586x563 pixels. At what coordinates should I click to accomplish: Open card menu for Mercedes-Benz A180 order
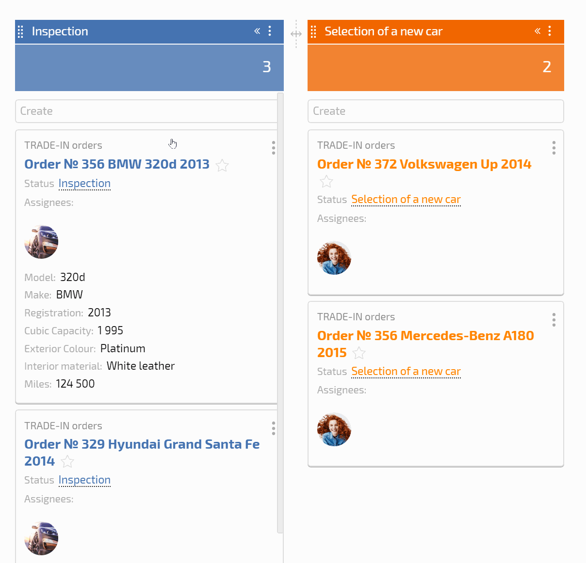pyautogui.click(x=554, y=320)
